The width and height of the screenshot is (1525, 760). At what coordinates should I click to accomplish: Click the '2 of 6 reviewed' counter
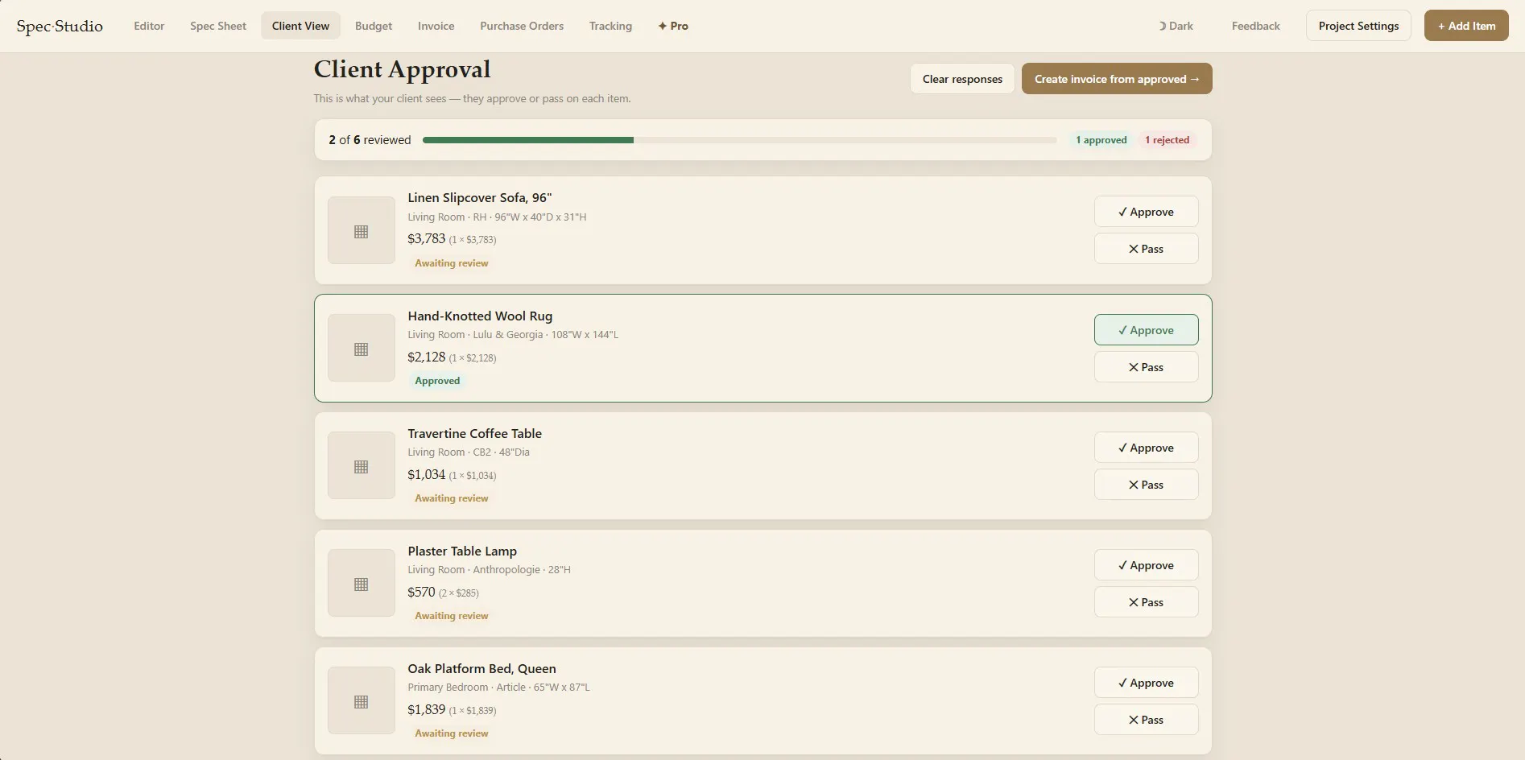click(x=370, y=140)
